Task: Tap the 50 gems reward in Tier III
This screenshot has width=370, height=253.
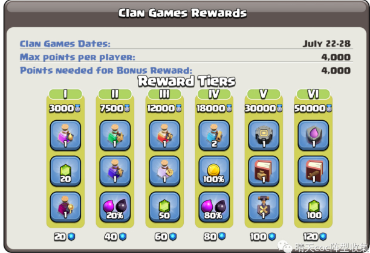Action: pyautogui.click(x=164, y=207)
